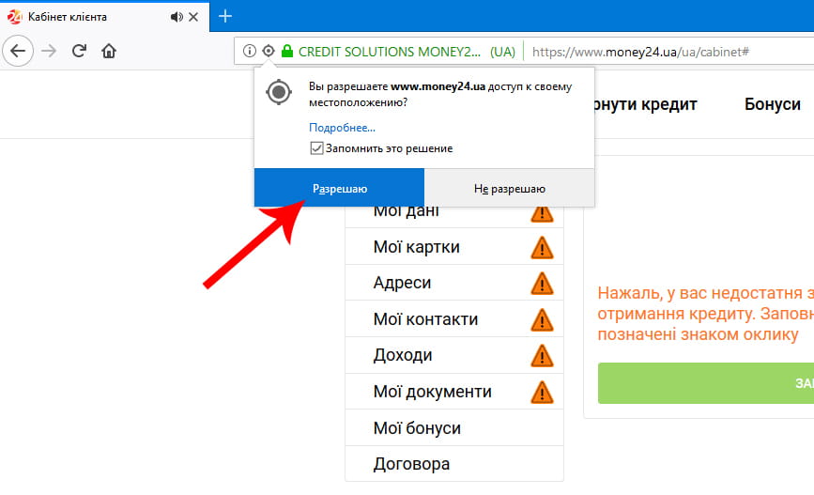
Task: Click the forward navigation arrow
Action: [49, 51]
